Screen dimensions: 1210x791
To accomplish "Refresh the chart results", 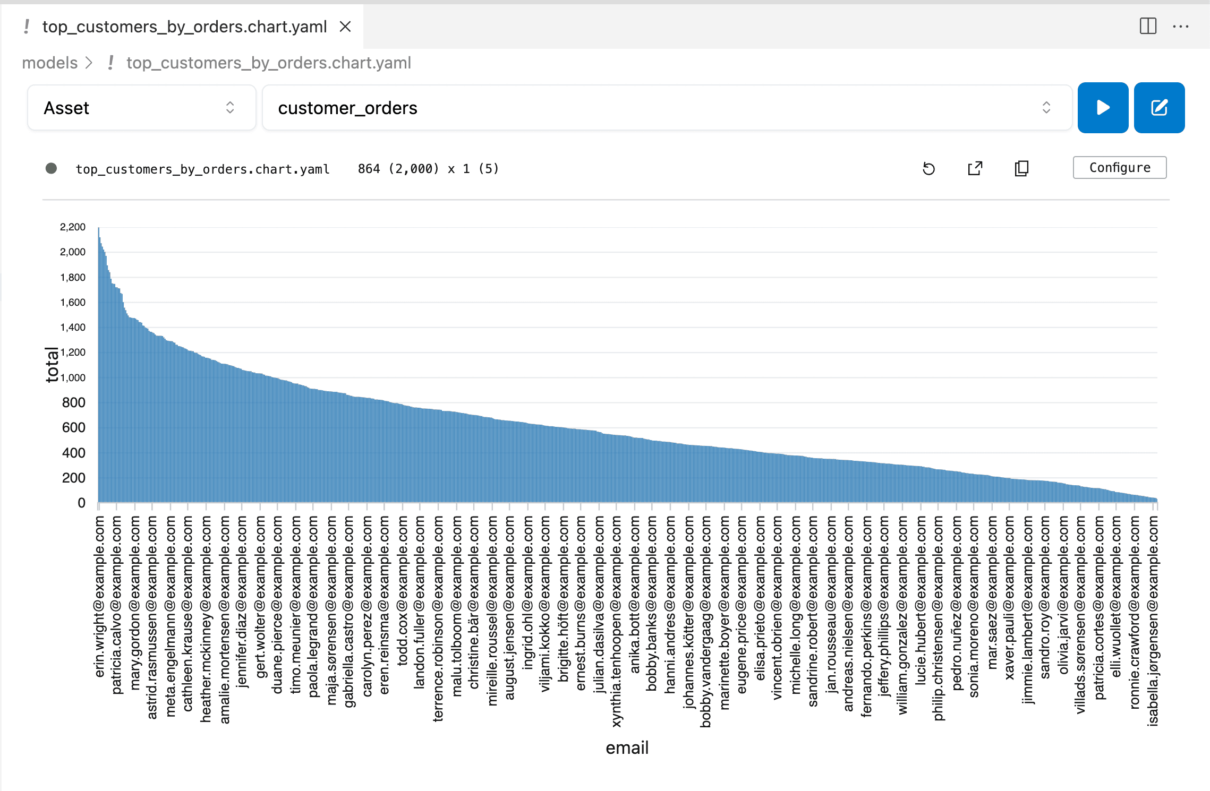I will click(x=928, y=168).
